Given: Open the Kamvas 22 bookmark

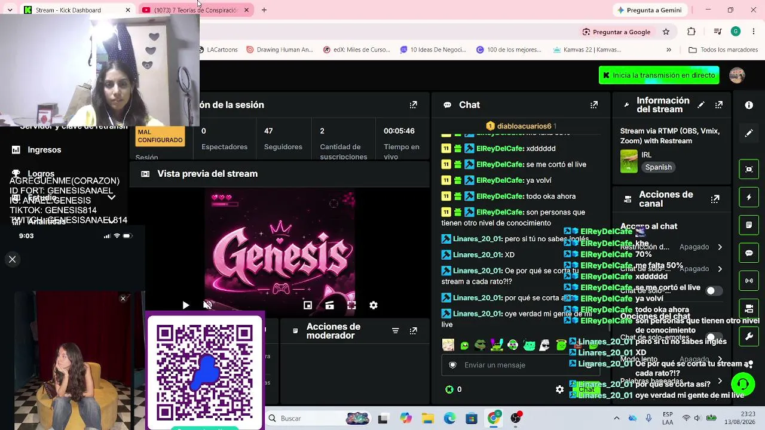Looking at the screenshot, I should point(587,50).
